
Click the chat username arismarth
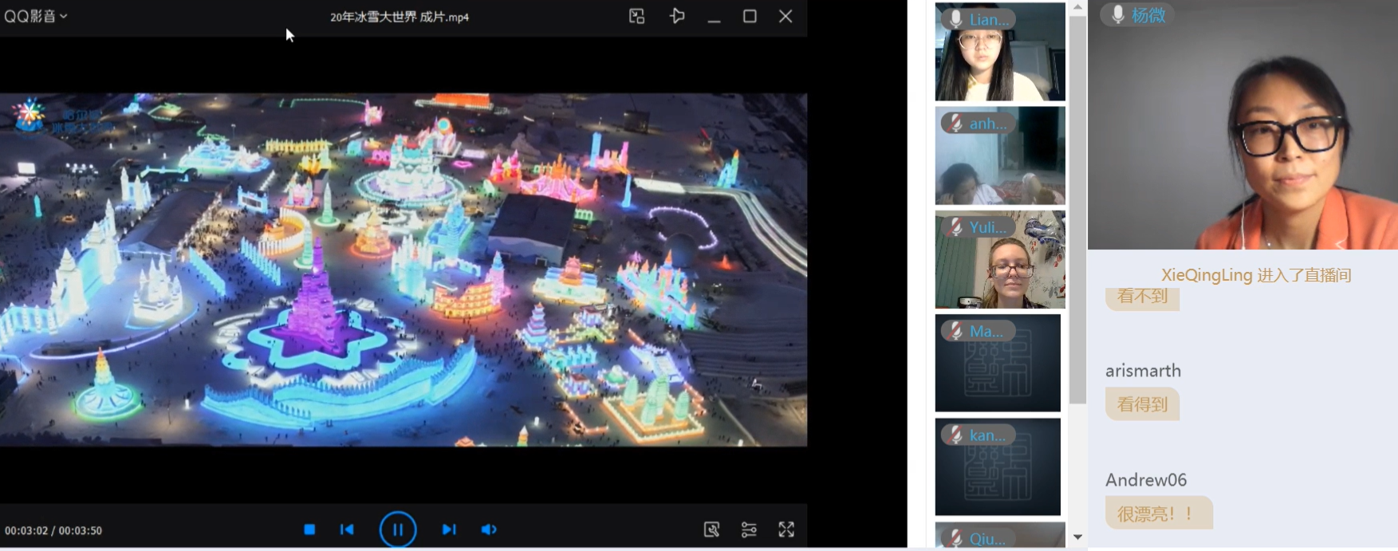(1143, 371)
